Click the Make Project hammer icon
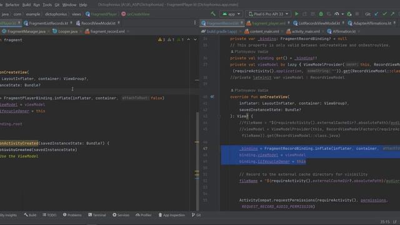Viewport: 400px width, 225px height. pos(213,14)
